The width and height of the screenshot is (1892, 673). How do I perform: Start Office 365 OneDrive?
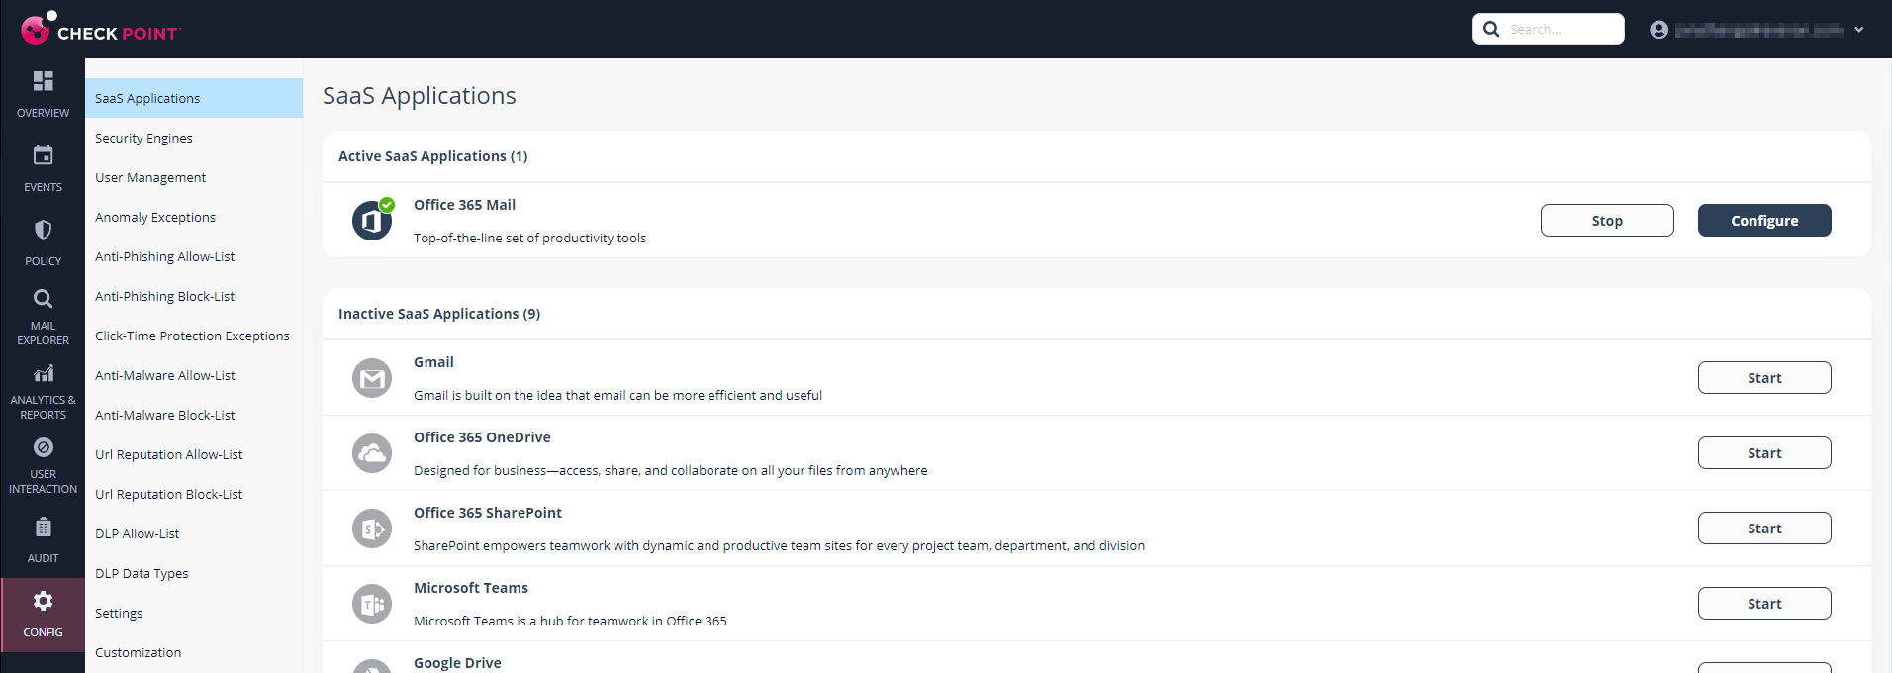click(x=1764, y=452)
